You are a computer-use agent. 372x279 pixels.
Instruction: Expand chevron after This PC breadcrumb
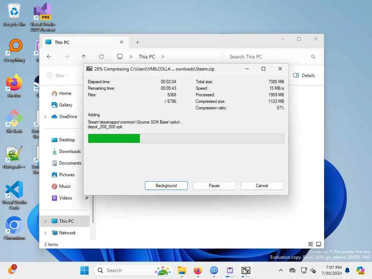pos(163,57)
